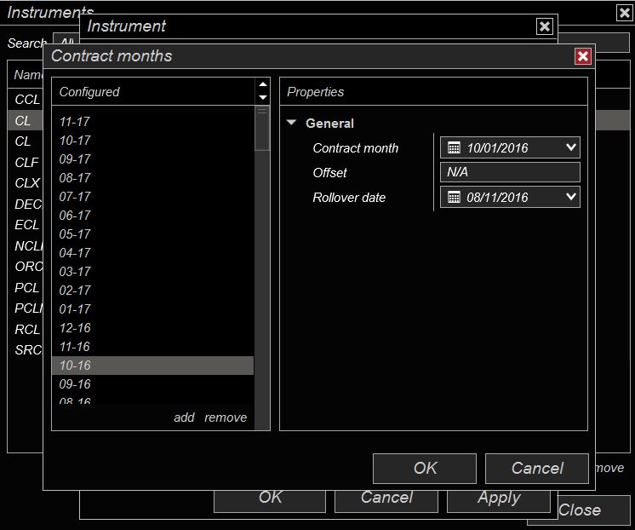635x530 pixels.
Task: Click the Offset N/A field
Action: click(x=510, y=172)
